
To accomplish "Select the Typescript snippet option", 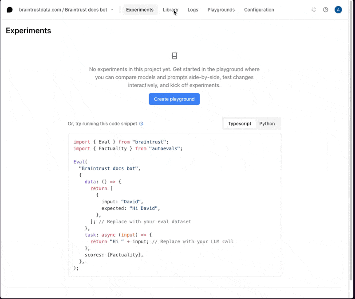I will pyautogui.click(x=240, y=124).
